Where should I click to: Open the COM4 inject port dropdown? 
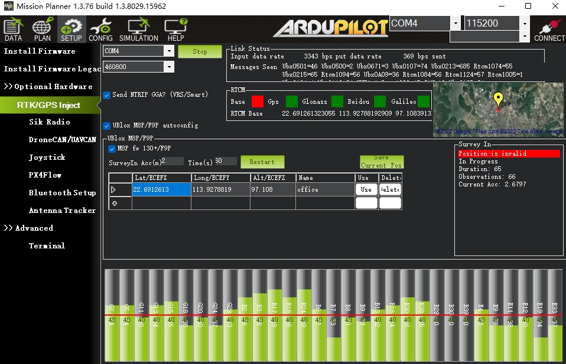[169, 51]
